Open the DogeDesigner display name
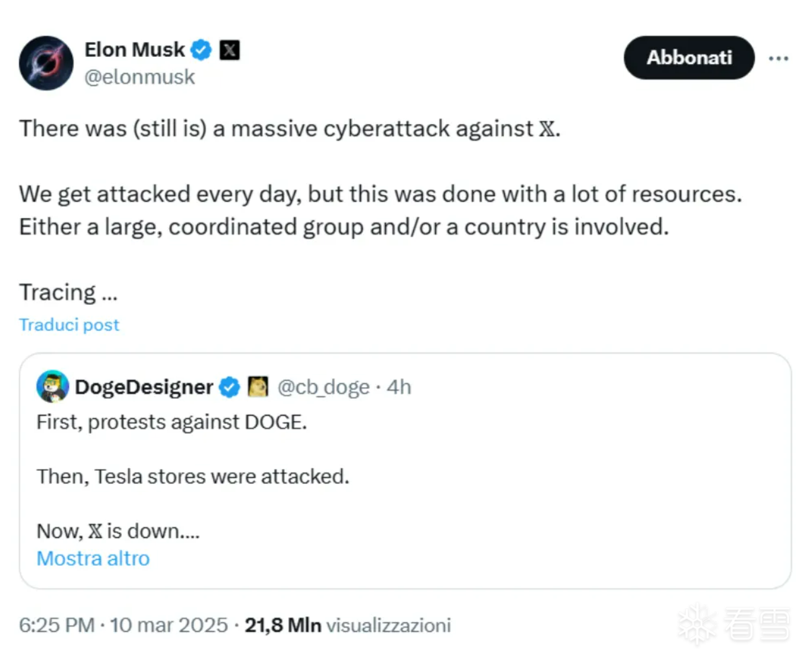 point(144,387)
